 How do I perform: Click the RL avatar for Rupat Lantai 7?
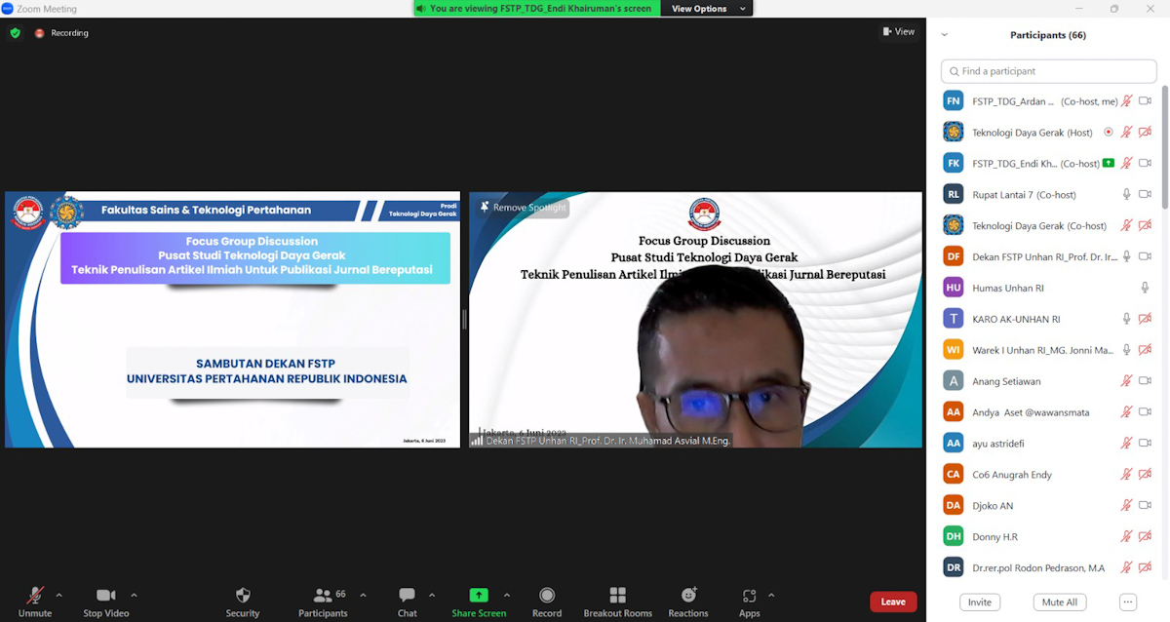[954, 194]
